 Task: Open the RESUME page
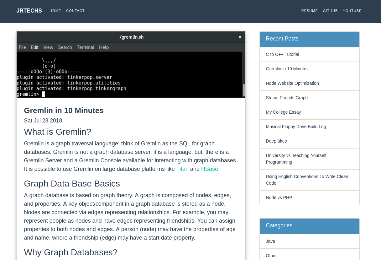(x=310, y=11)
